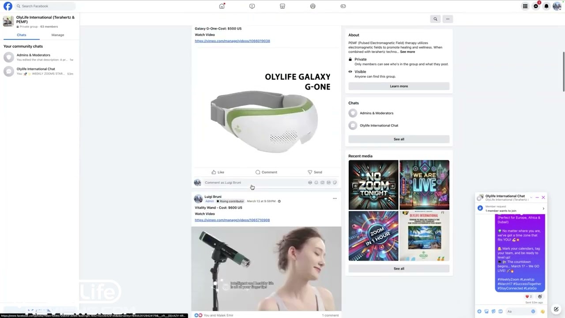Insert a sticker in comment
Screen dimensions: 565x318
pyautogui.click(x=335, y=182)
